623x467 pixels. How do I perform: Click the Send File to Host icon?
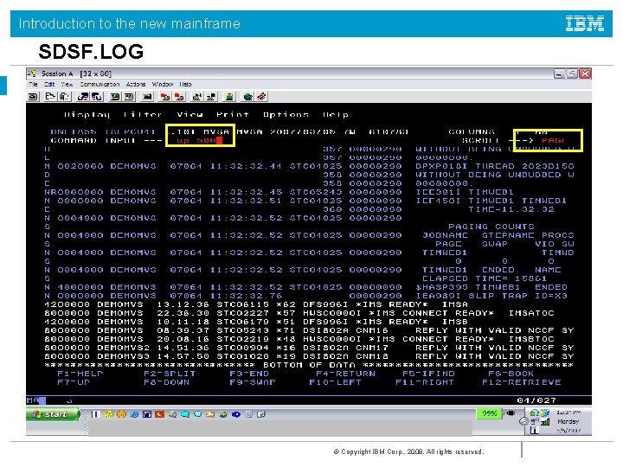83,97
